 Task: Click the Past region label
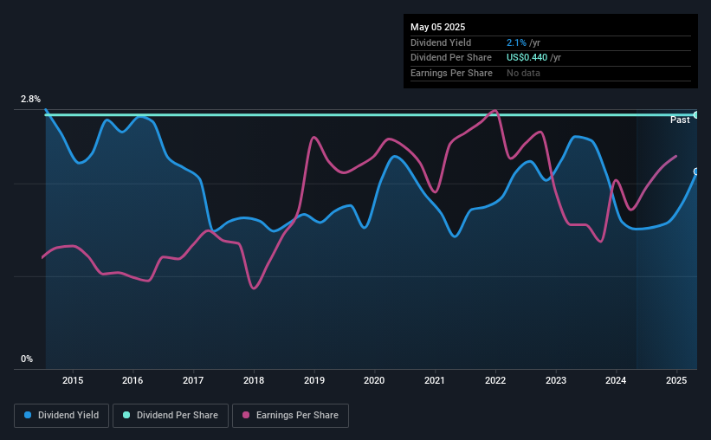point(680,120)
